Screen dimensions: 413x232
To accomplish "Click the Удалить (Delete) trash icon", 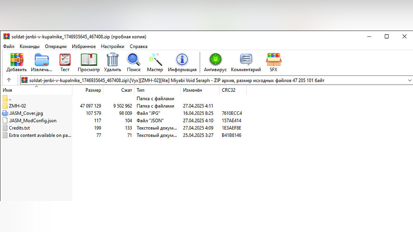I will pos(113,60).
